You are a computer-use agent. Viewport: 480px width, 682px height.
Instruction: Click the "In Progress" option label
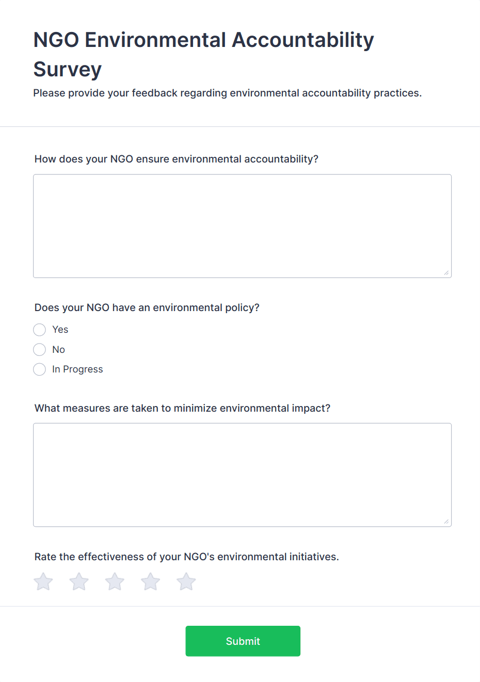tap(77, 369)
